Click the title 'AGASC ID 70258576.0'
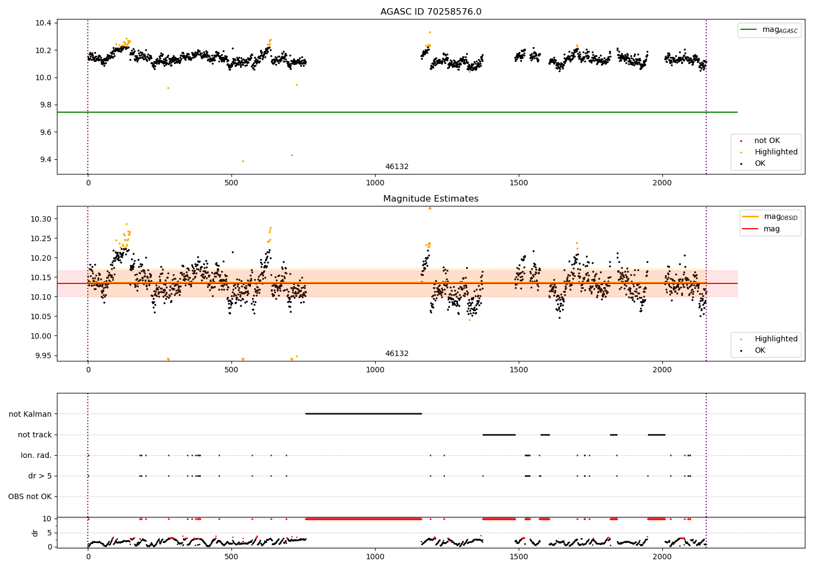Screen dimensions: 813x569 point(431,12)
